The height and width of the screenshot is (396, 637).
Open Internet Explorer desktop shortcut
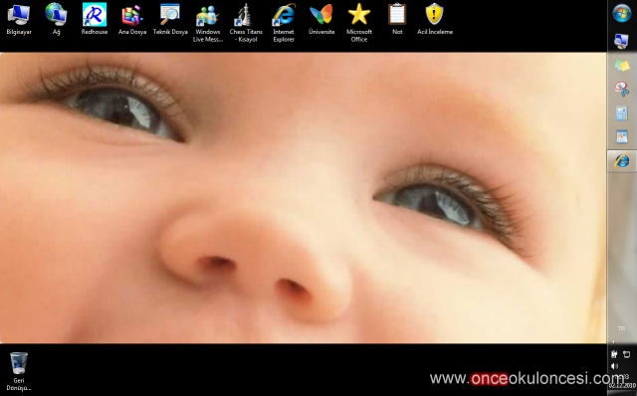coord(284,23)
